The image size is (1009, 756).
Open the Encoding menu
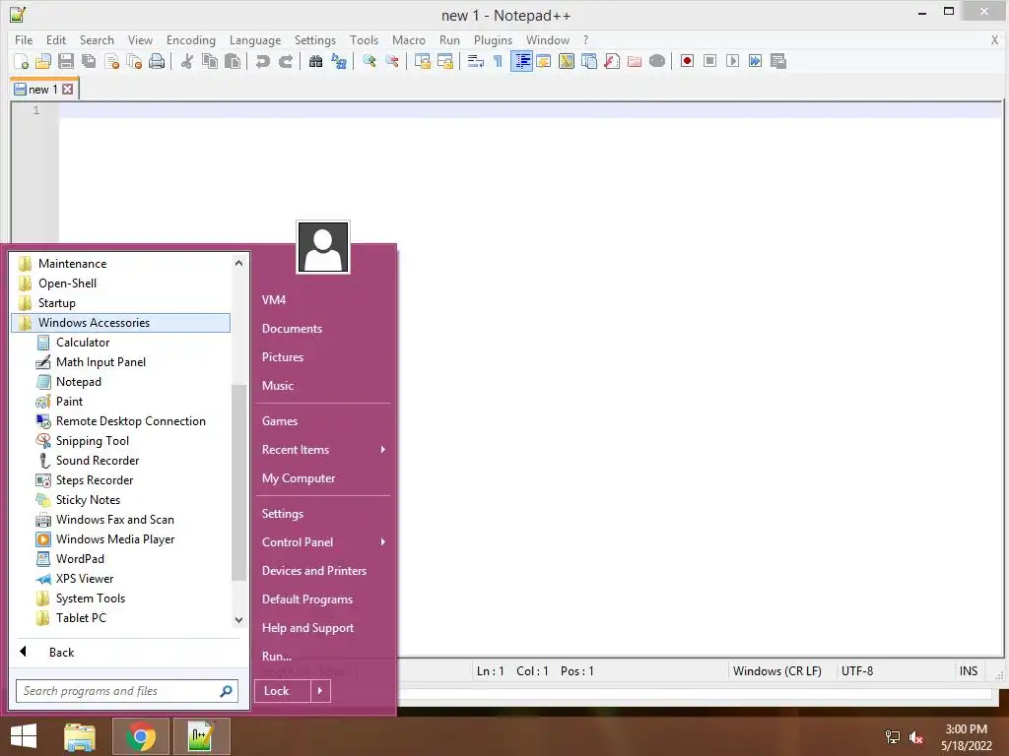[191, 39]
